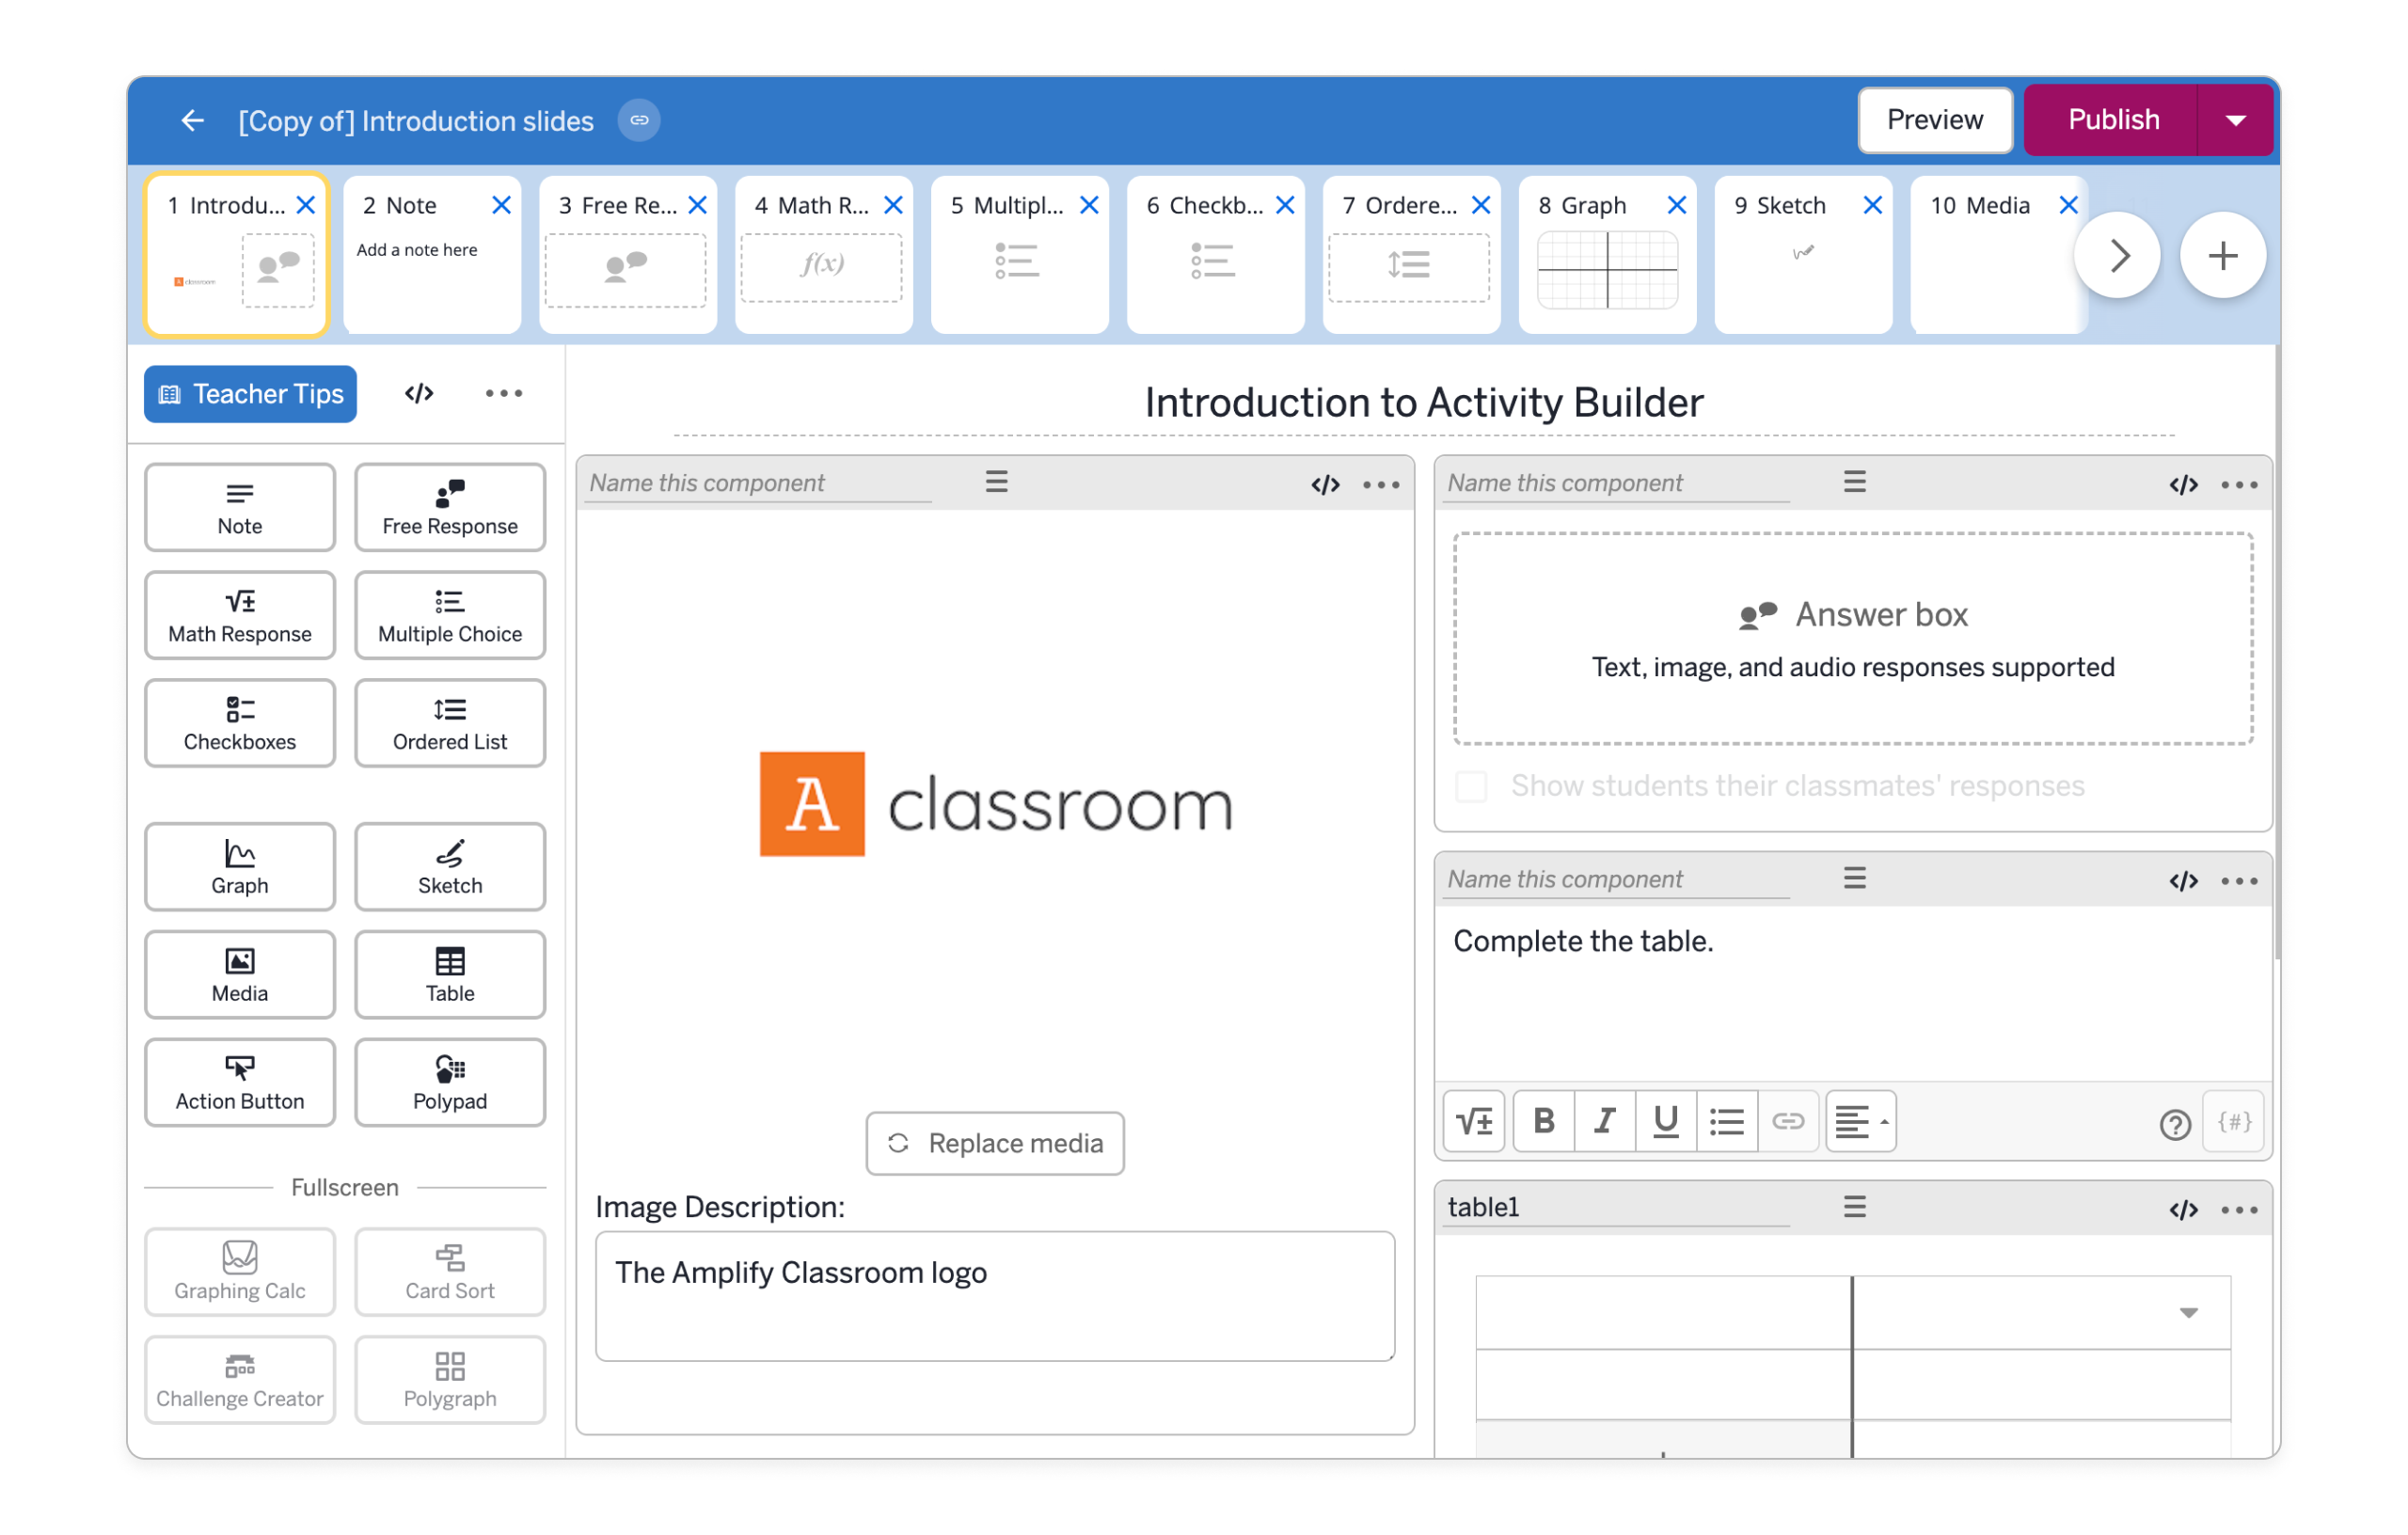Toggle bold formatting
This screenshot has height=1535, width=2408.
tap(1544, 1122)
